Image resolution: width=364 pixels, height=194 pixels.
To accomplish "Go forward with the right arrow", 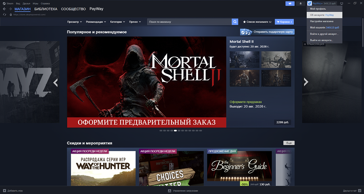I will pos(10,9).
